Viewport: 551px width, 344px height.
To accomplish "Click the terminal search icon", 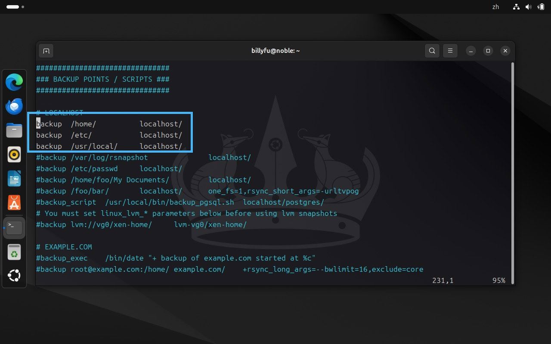I will [432, 51].
